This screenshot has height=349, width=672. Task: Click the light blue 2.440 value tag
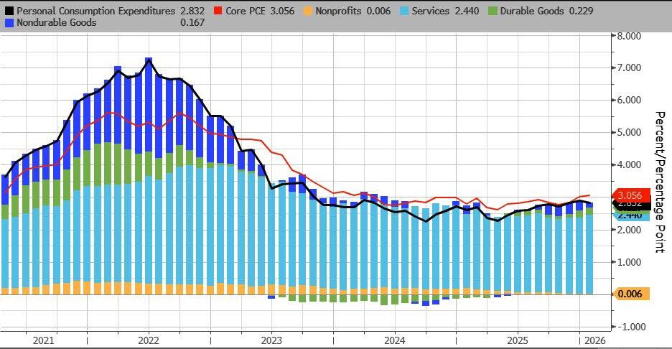tap(630, 215)
